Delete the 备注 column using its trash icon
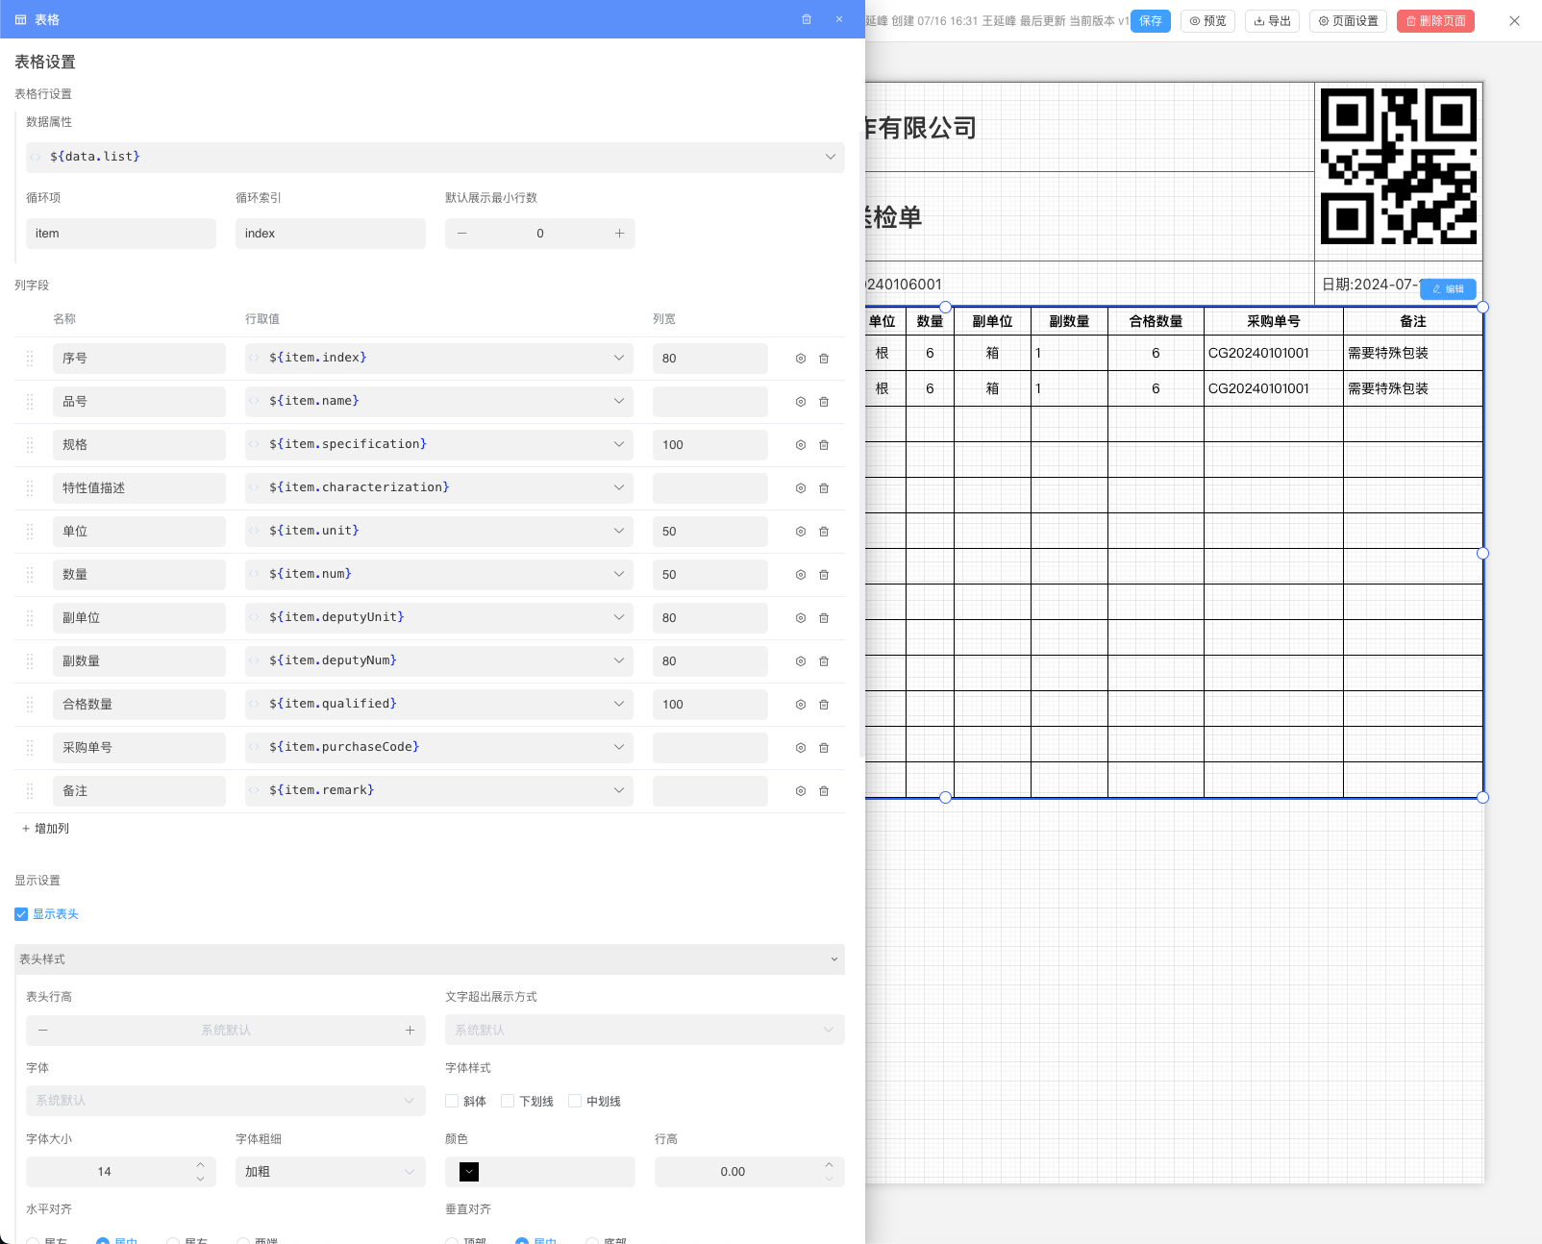 (824, 790)
